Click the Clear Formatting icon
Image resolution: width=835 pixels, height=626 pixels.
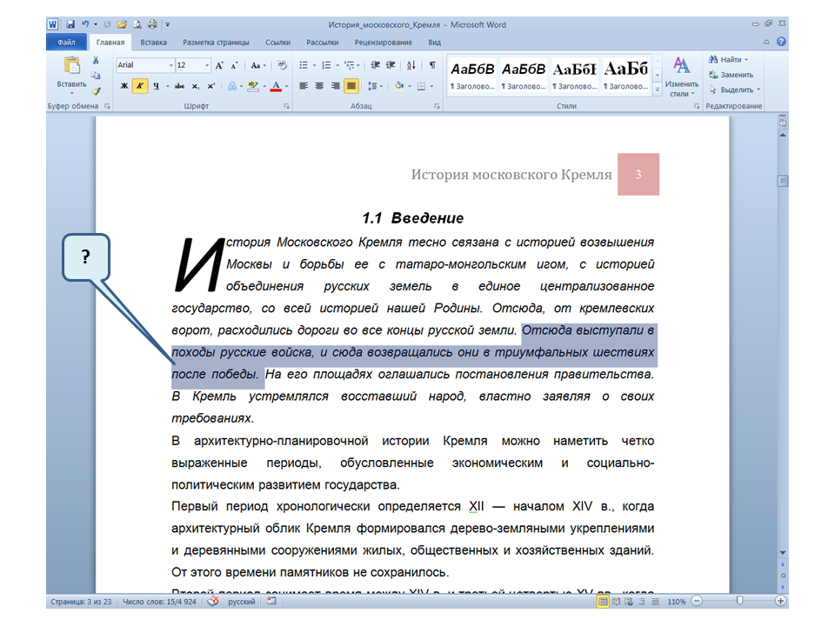(x=283, y=65)
